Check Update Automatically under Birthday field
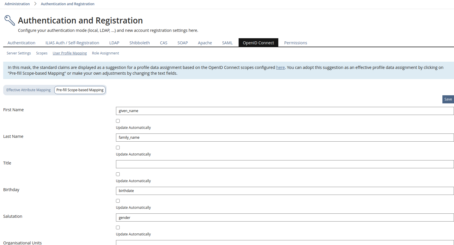Viewport: 454px width, 245px height. (118, 201)
